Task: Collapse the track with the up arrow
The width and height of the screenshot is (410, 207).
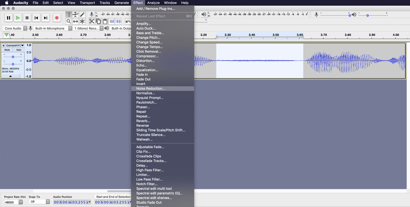Action: (x=10, y=76)
